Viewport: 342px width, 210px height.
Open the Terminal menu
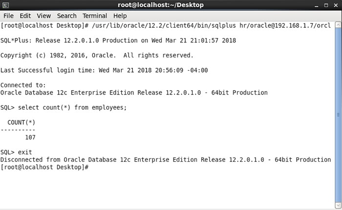[x=95, y=16]
